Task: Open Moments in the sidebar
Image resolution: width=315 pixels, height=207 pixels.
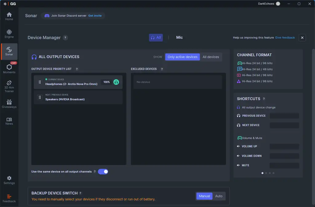Action: click(x=9, y=69)
